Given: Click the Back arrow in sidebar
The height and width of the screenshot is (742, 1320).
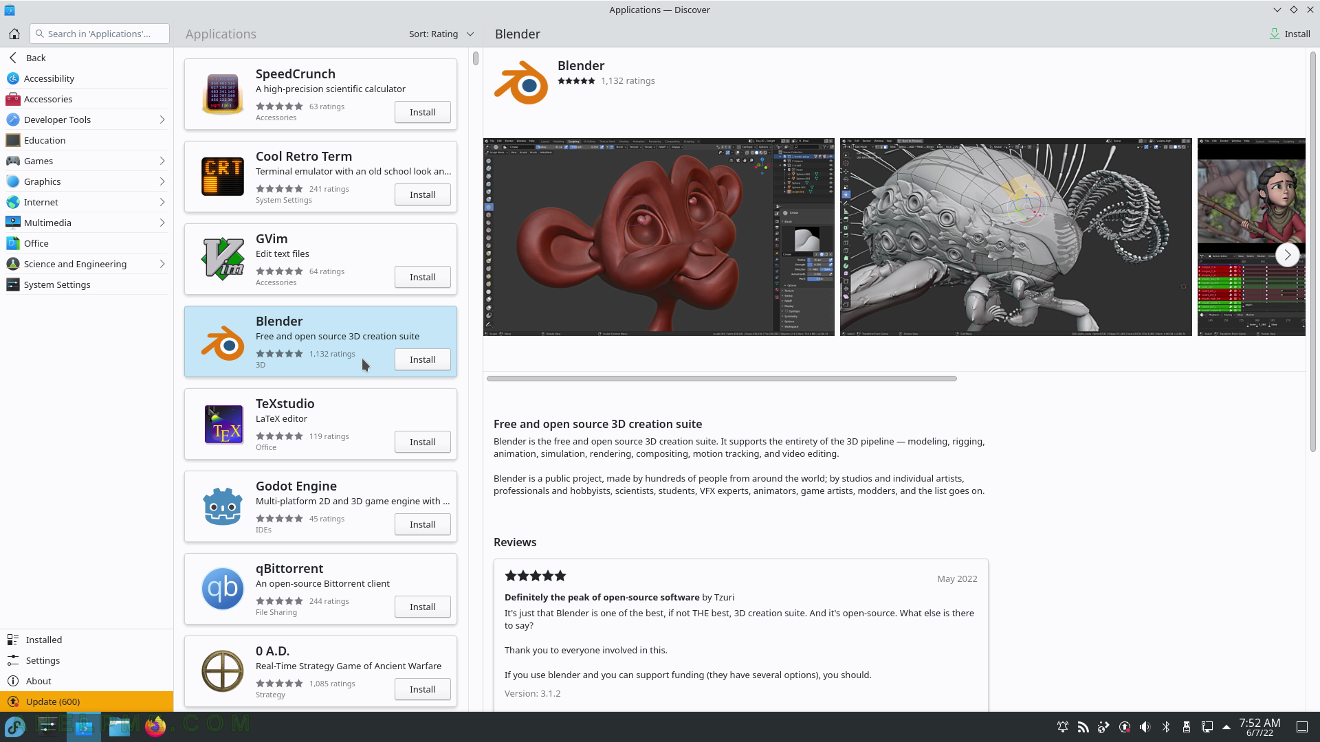Looking at the screenshot, I should 13,58.
